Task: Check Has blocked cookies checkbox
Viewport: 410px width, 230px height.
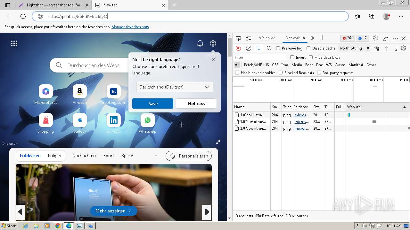Action: pyautogui.click(x=237, y=73)
